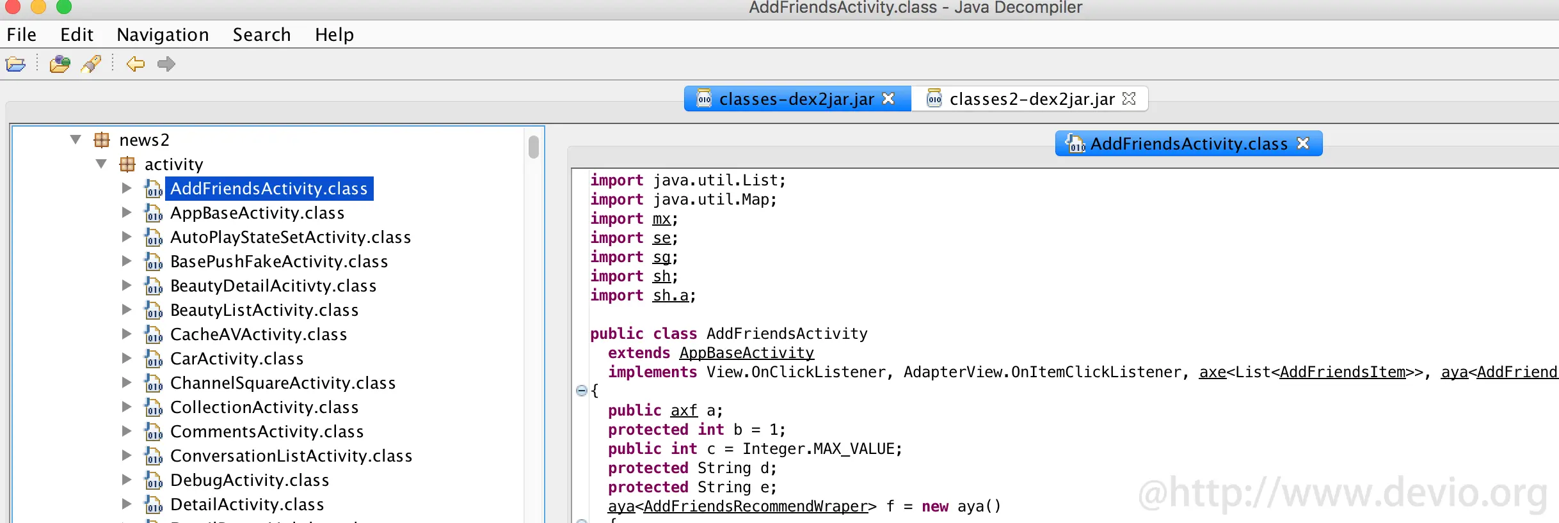This screenshot has width=1559, height=523.
Task: Click the AppBaseActivity.class file icon
Action: click(154, 213)
